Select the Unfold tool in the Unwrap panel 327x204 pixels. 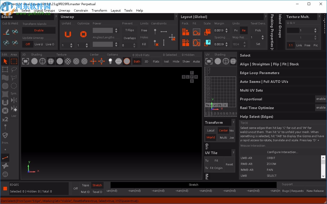point(68,34)
